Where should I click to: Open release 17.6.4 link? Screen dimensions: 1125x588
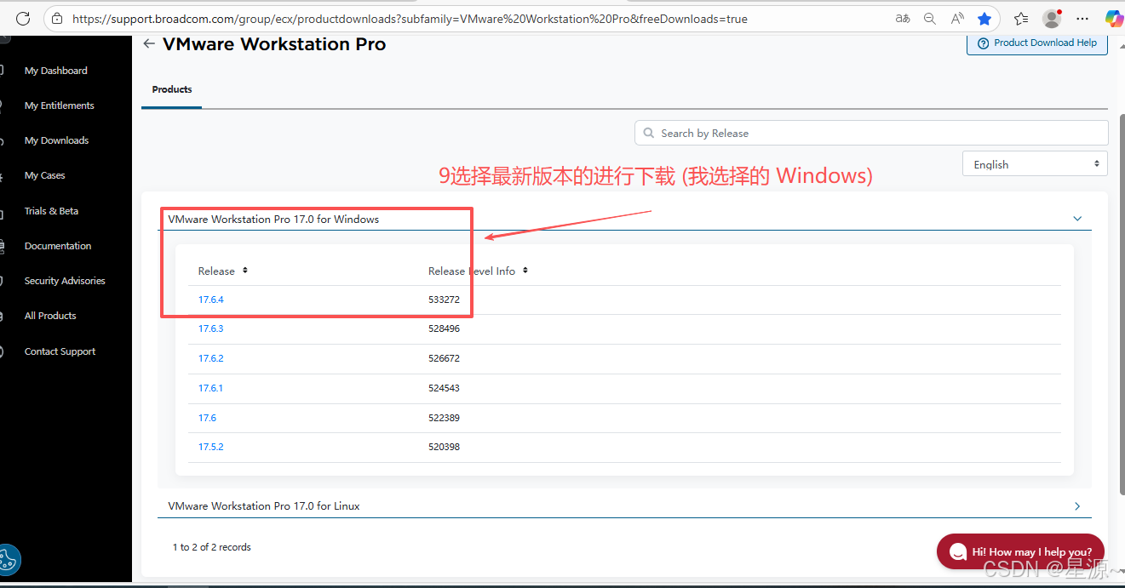pyautogui.click(x=210, y=300)
